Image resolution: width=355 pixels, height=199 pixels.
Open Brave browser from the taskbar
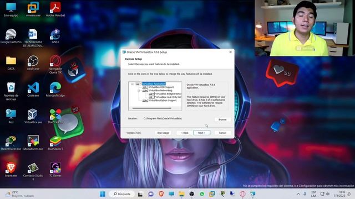(x=161, y=194)
